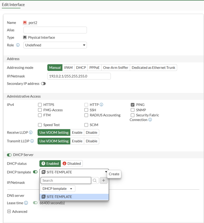The image size is (204, 223).
Task: Set Receive LLDP to Use VDOM Setting
Action: pos(54,132)
